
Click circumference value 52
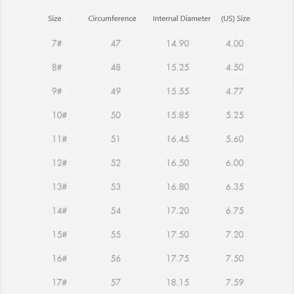(116, 163)
